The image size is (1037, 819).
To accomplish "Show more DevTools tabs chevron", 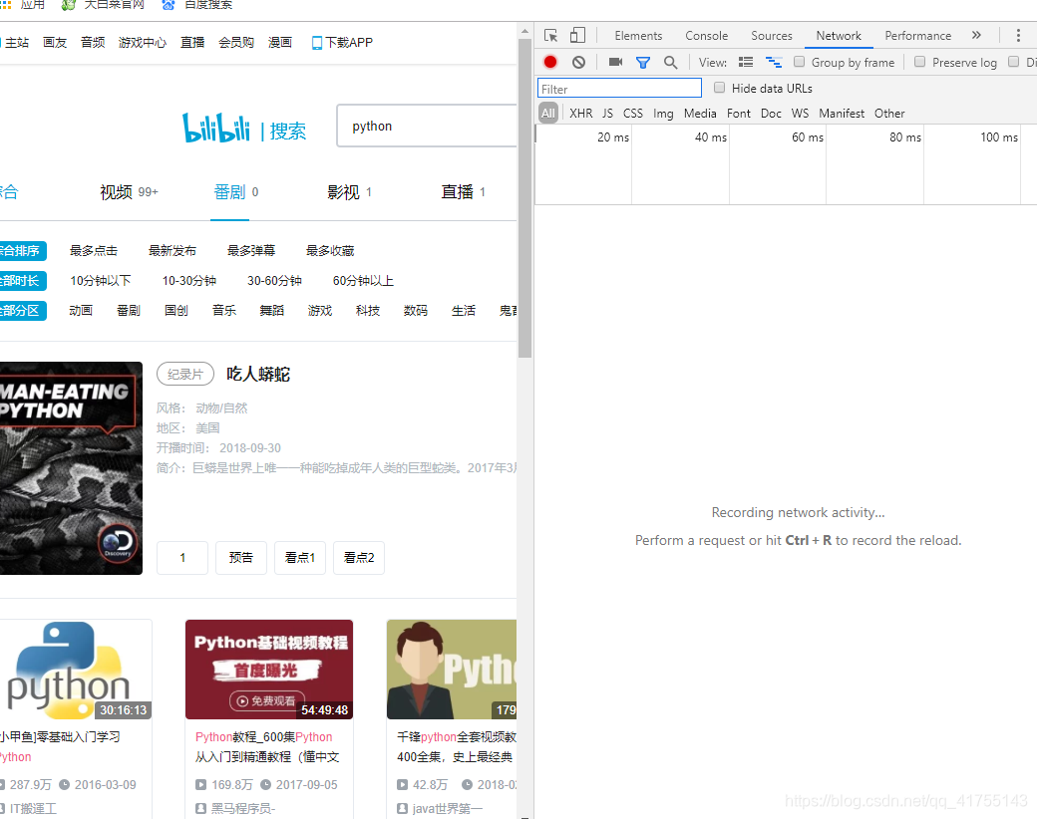I will tap(977, 35).
